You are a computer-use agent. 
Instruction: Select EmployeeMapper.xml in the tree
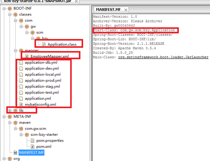point(49,56)
